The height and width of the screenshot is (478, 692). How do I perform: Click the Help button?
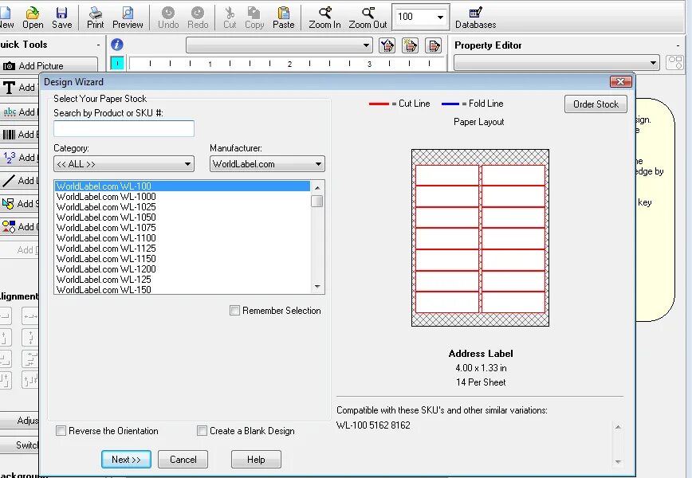point(256,460)
